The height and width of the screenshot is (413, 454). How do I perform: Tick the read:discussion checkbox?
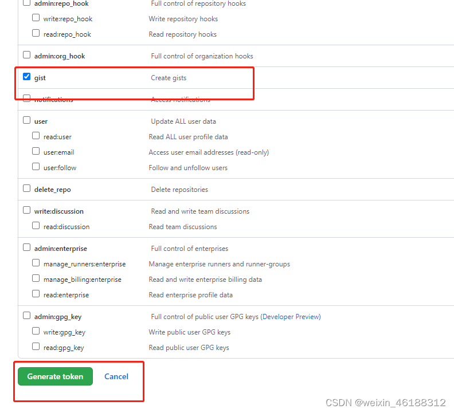point(36,226)
